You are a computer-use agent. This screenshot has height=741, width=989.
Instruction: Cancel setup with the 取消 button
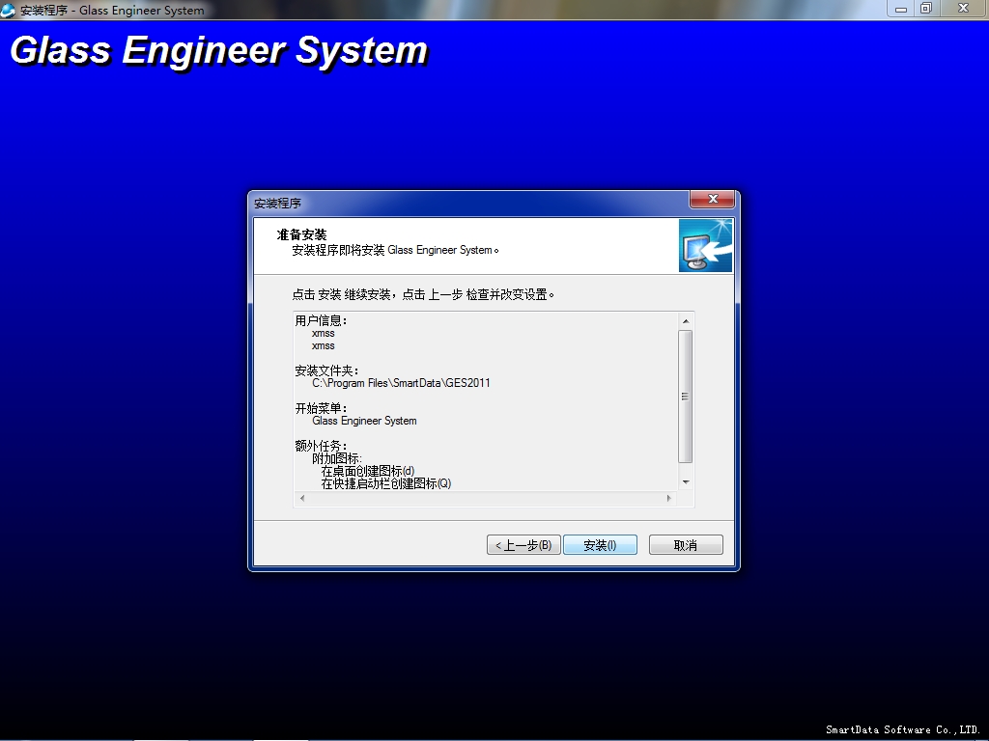(686, 545)
